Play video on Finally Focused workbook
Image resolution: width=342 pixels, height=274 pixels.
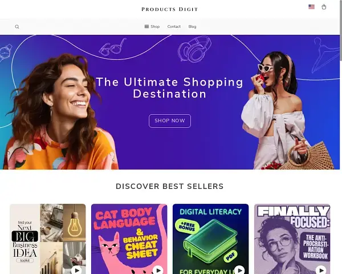pos(321,271)
